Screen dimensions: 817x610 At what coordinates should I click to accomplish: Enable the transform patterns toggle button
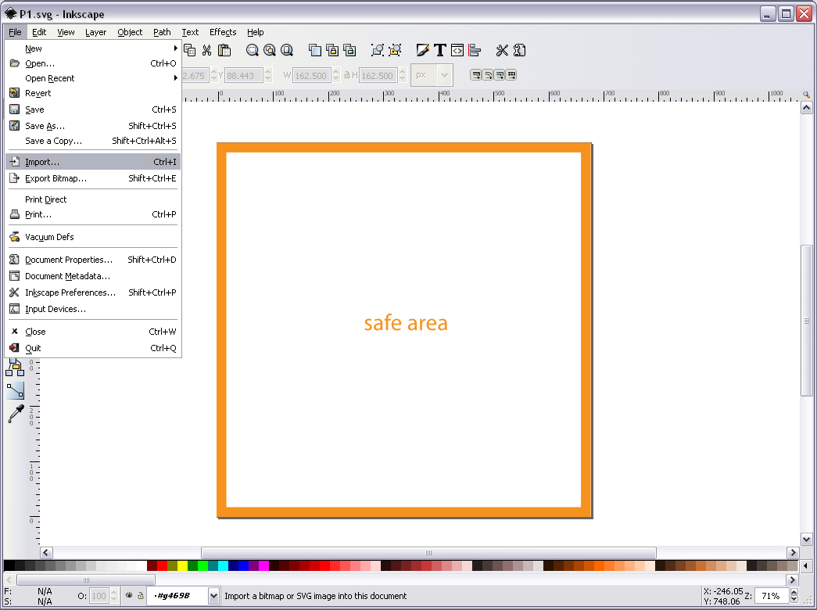tap(511, 75)
